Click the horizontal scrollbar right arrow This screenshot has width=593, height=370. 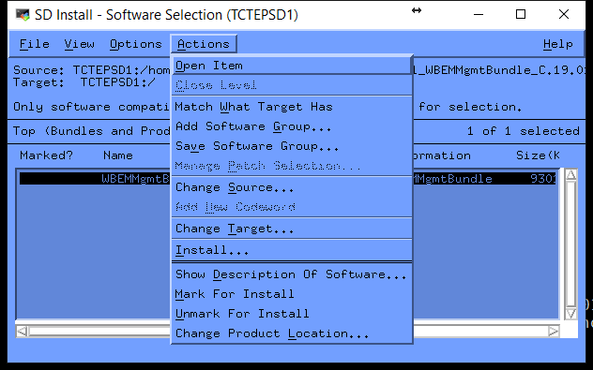[553, 332]
